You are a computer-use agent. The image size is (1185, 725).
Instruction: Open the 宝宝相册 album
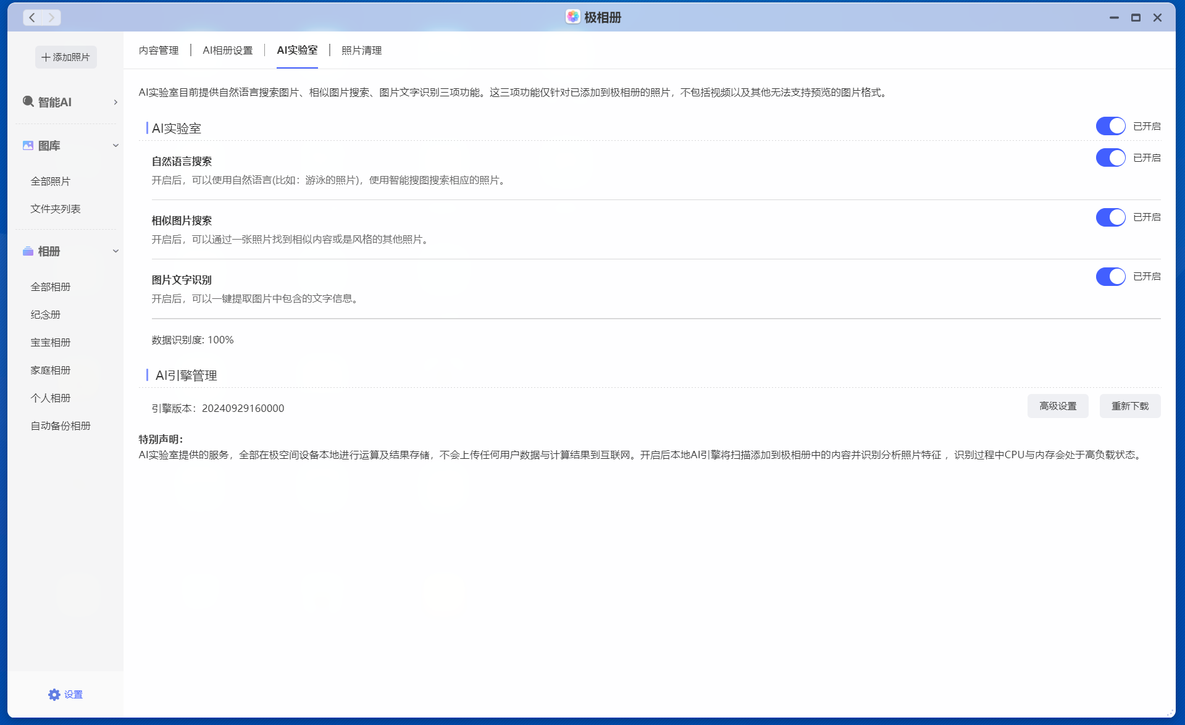(51, 342)
